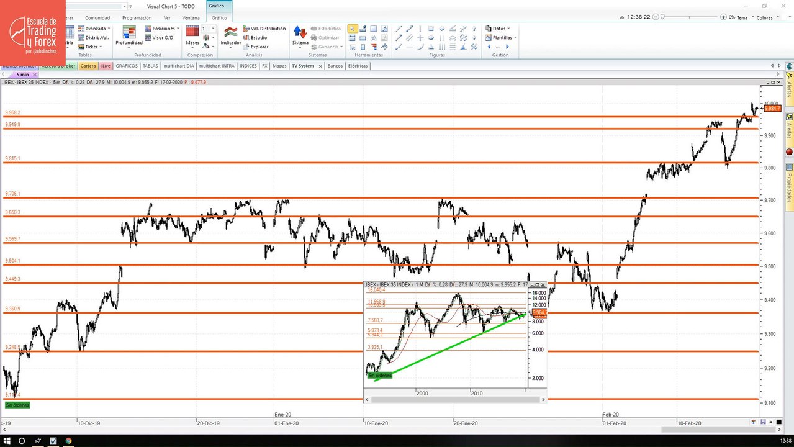The height and width of the screenshot is (447, 794).
Task: Click the Alertas bell icon in sidebar
Action: [789, 75]
